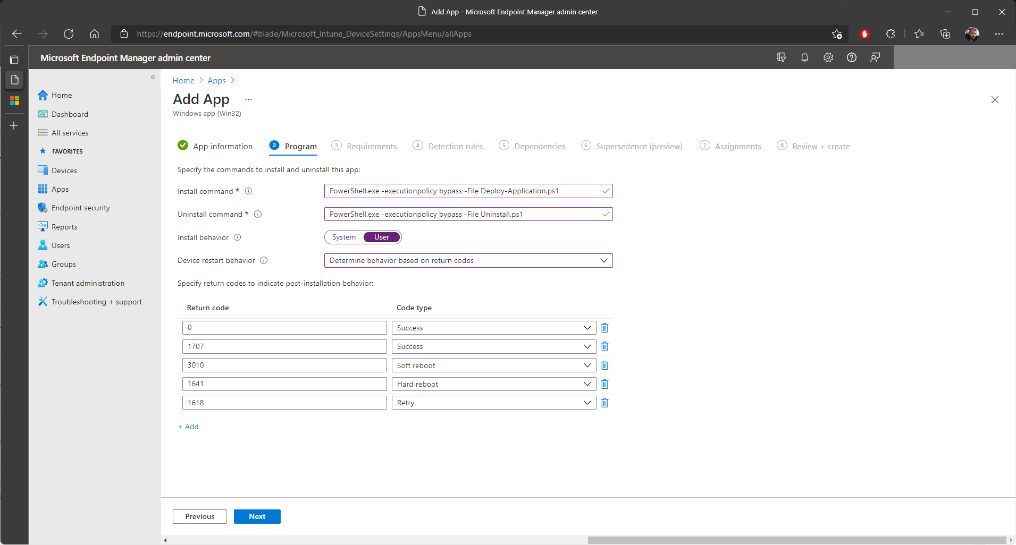Screen dimensions: 1016x545
Task: Show info for Uninstall command
Action: 258,214
